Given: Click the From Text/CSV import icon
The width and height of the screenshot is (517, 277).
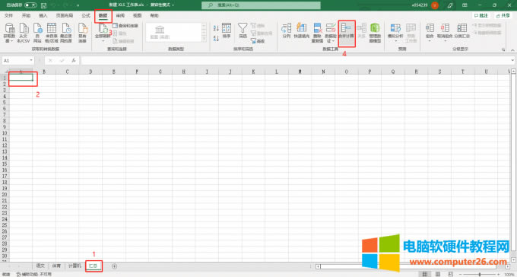Looking at the screenshot, I should [x=24, y=33].
